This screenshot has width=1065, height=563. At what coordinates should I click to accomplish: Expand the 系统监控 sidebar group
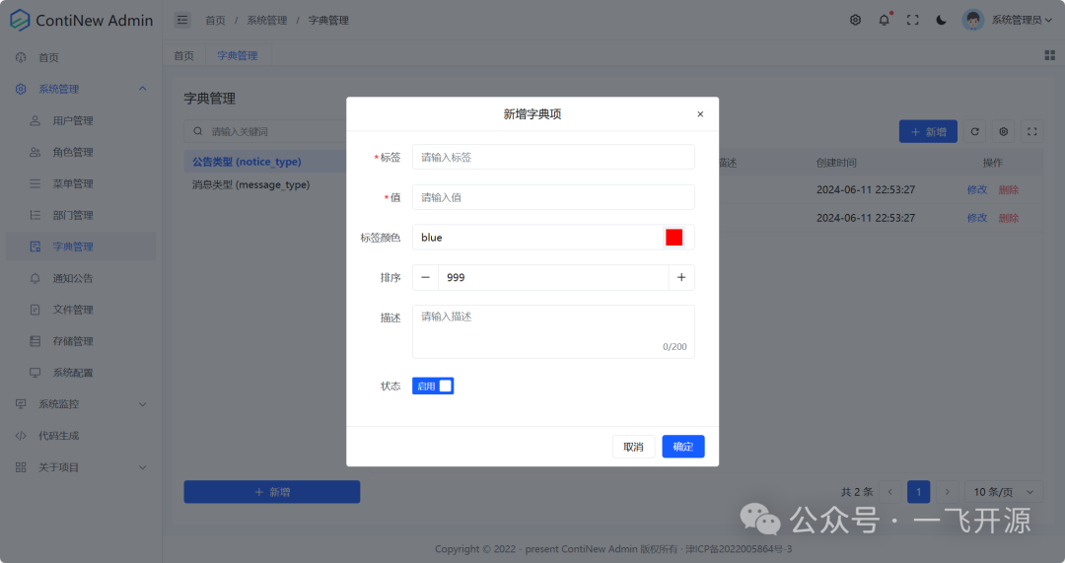(143, 404)
